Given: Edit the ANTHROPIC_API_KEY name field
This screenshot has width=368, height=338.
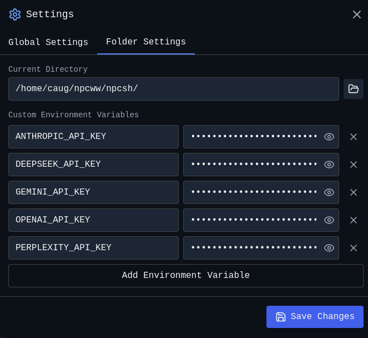Looking at the screenshot, I should tap(93, 137).
